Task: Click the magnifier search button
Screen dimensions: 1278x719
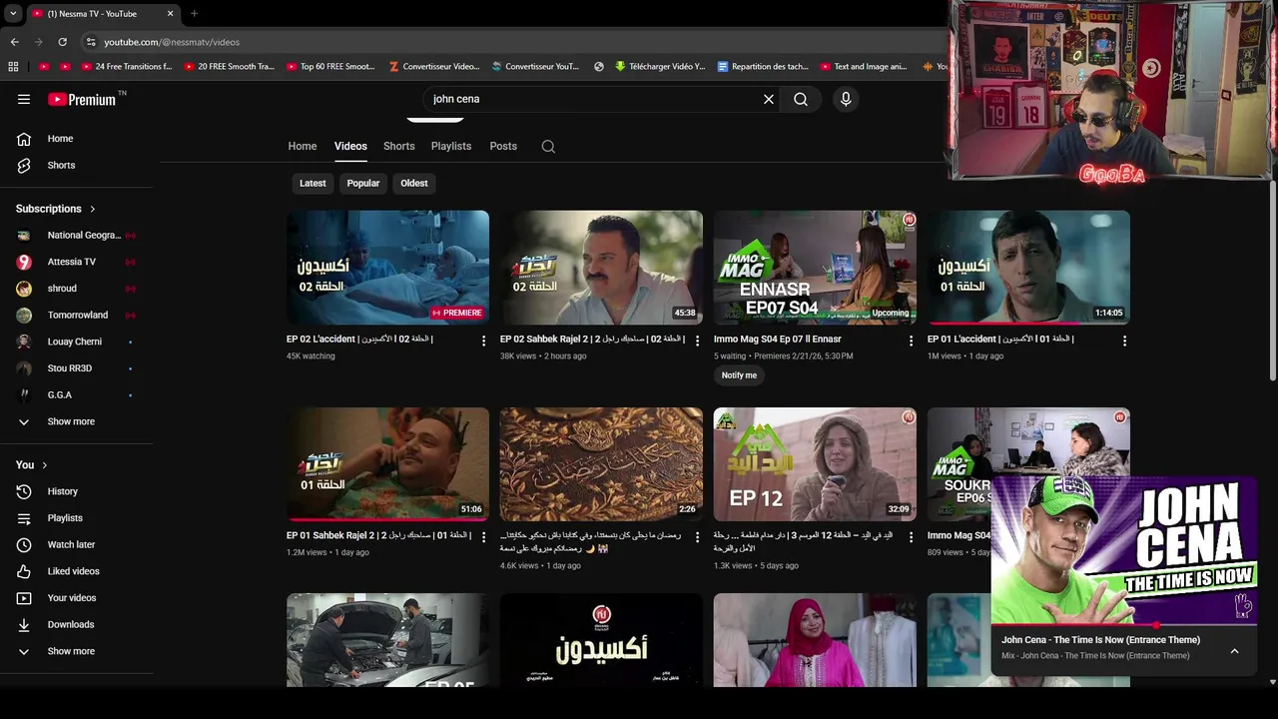Action: pos(801,99)
